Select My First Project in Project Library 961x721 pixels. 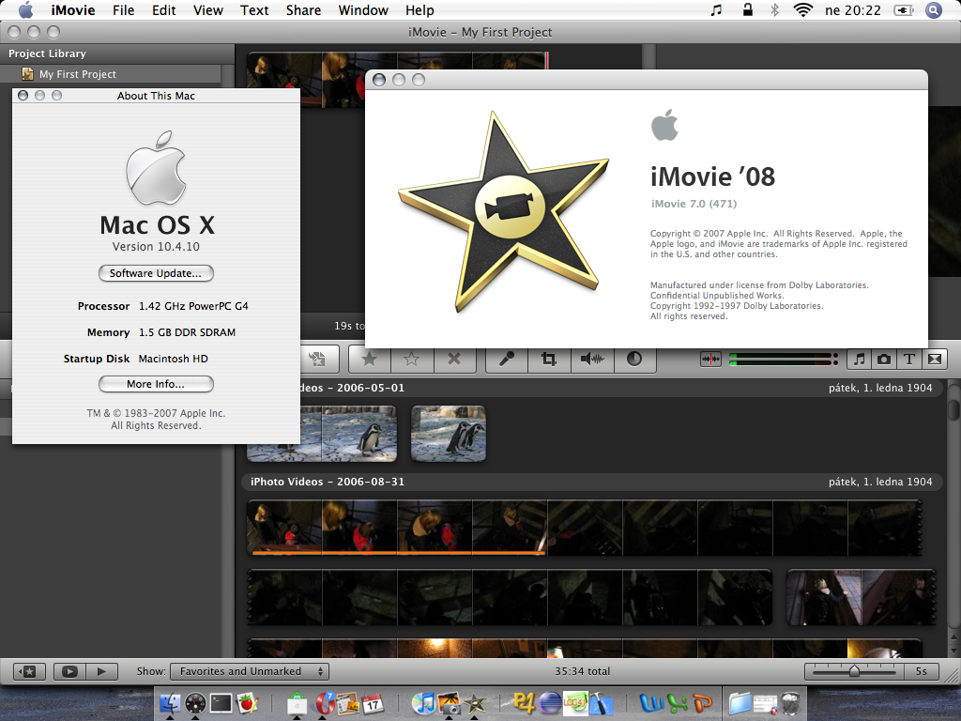[111, 74]
